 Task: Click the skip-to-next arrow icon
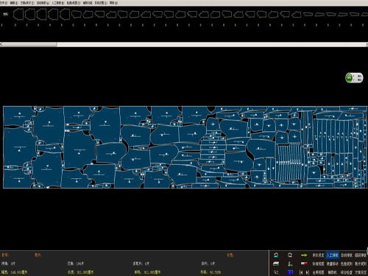[x=307, y=272]
